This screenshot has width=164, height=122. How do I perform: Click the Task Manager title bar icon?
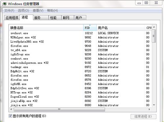5,4
